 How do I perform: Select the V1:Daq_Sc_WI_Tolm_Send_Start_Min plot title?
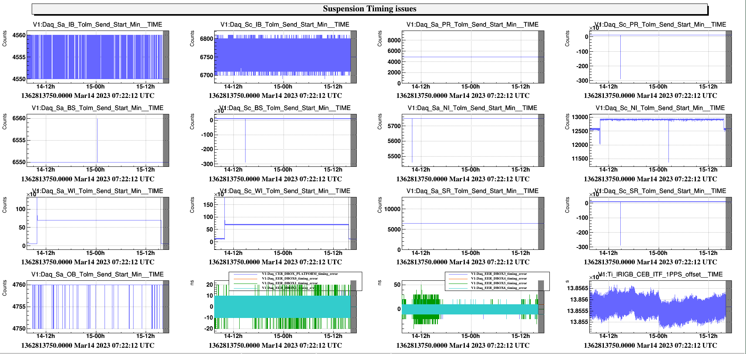point(285,191)
